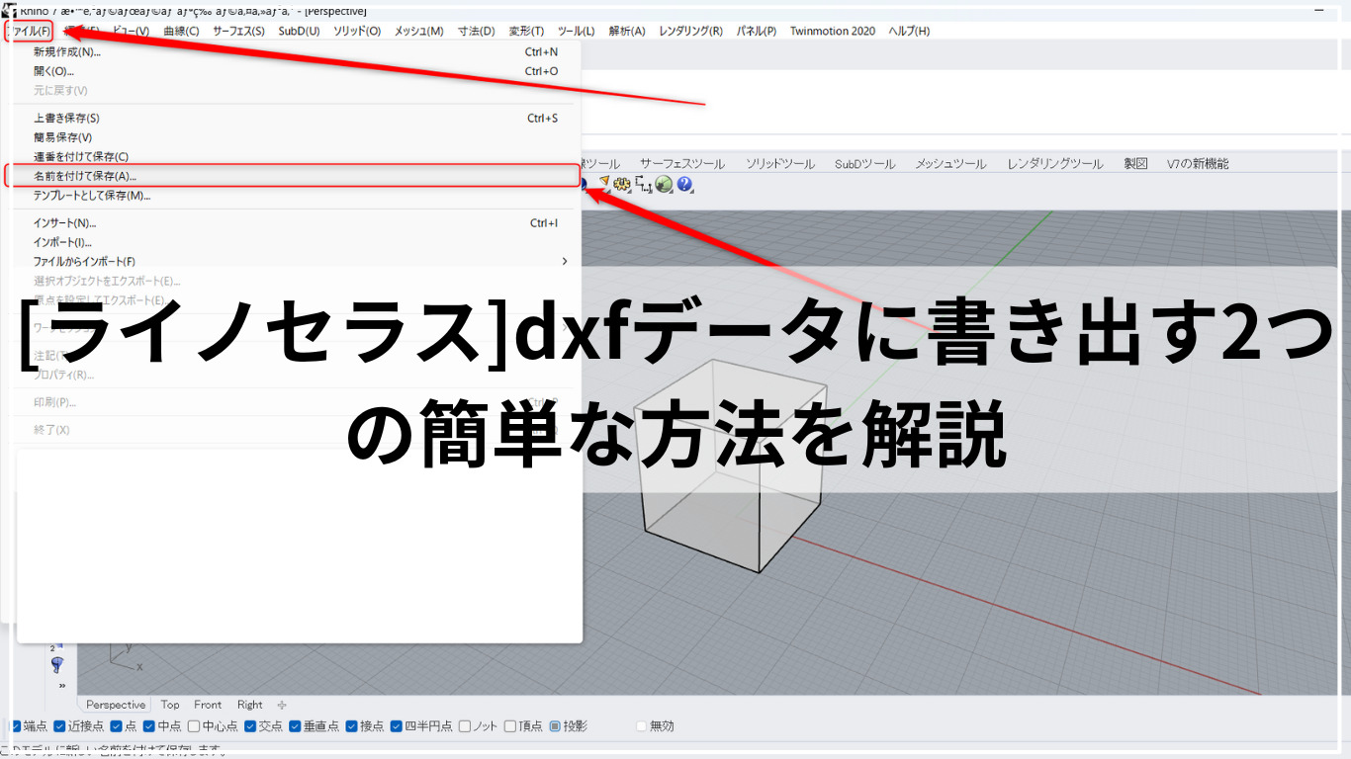
Task: Select the Top viewport tab
Action: pos(170,705)
